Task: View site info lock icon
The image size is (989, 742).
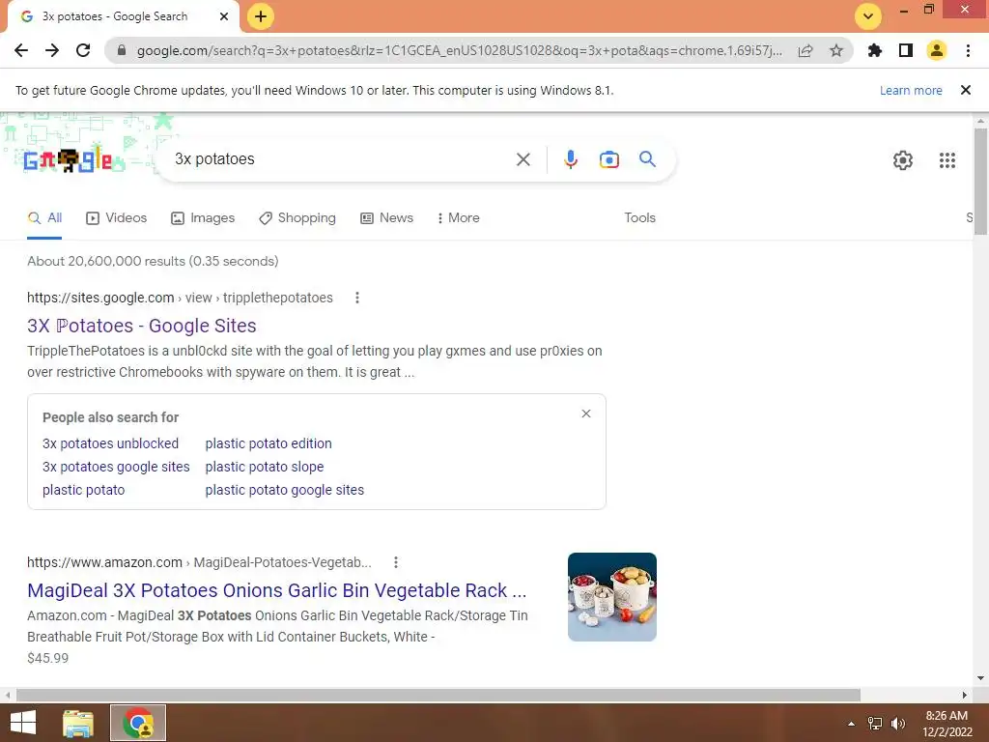Action: point(122,50)
